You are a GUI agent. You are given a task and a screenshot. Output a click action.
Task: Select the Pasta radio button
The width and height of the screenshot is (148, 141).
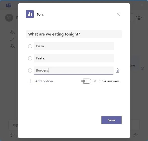pyautogui.click(x=30, y=58)
